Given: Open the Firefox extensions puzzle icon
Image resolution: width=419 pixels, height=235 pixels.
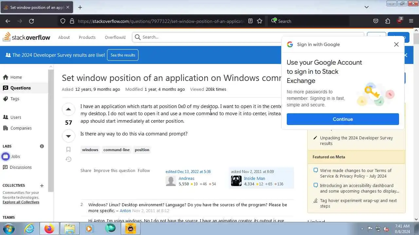Looking at the screenshot, I should click(x=388, y=21).
